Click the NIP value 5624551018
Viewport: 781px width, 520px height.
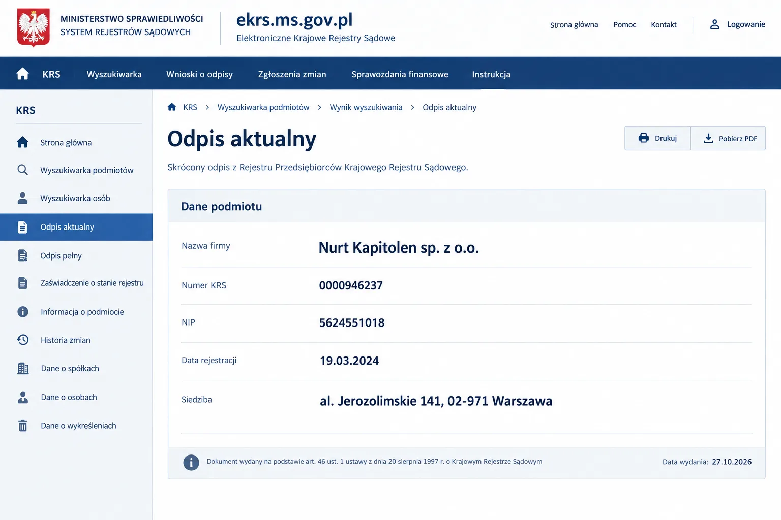pyautogui.click(x=352, y=323)
